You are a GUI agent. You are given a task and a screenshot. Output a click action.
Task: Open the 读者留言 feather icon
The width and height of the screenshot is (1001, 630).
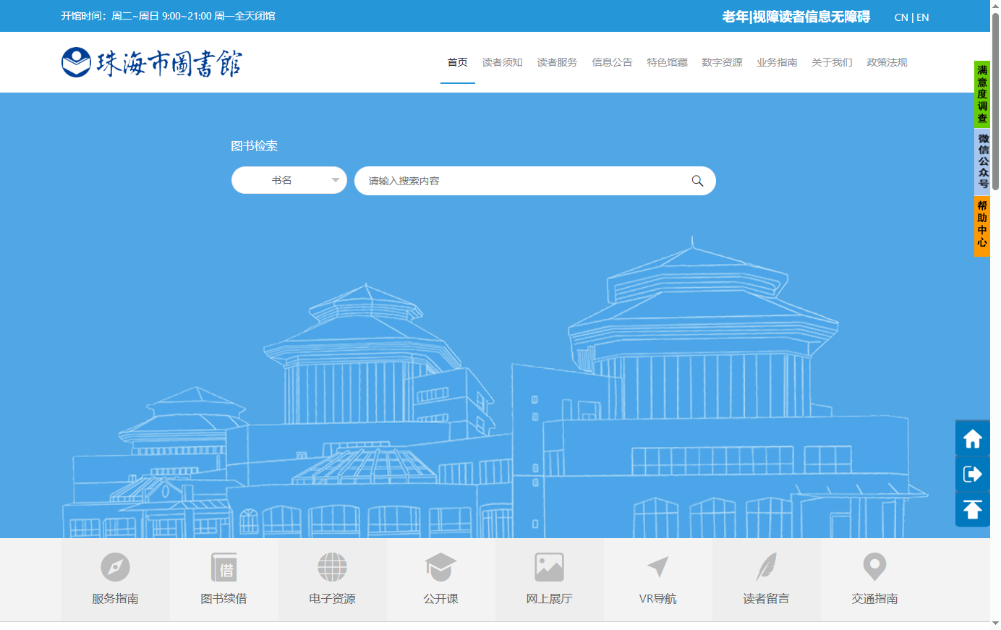coord(766,567)
